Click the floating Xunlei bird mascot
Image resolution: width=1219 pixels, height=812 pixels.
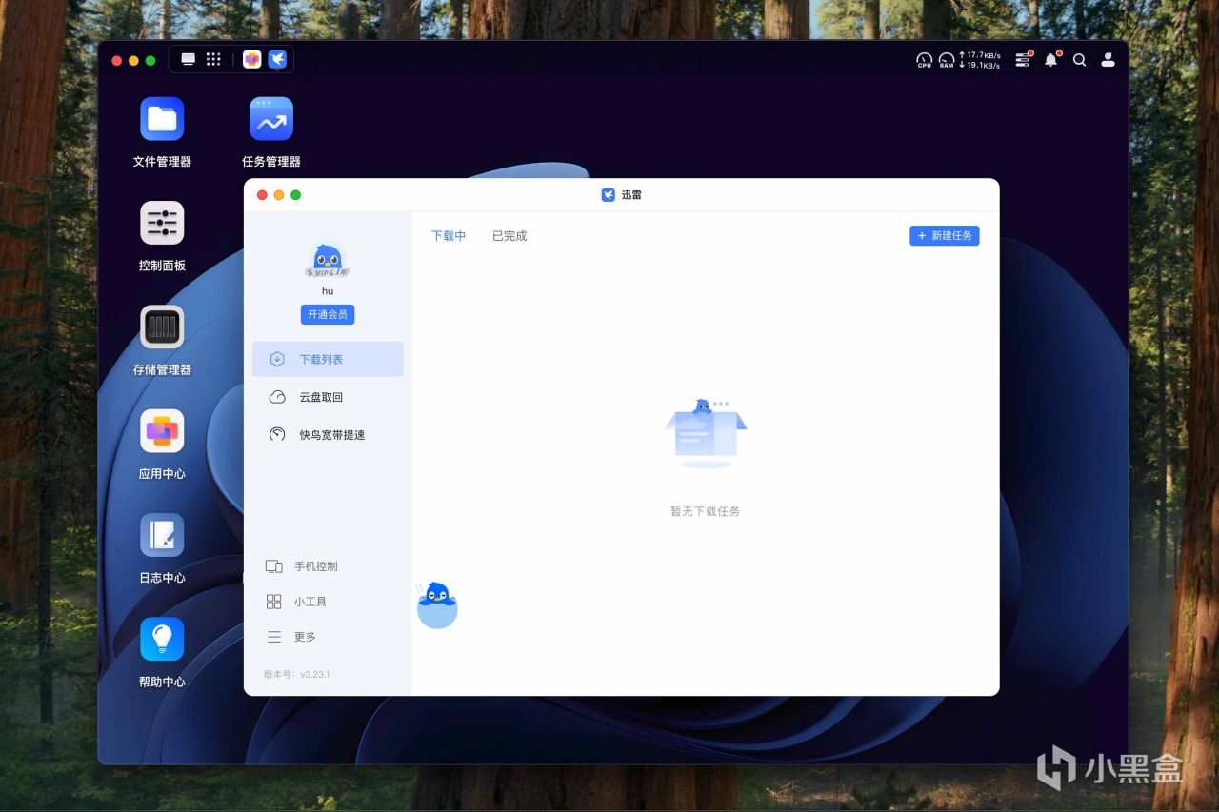tap(437, 605)
